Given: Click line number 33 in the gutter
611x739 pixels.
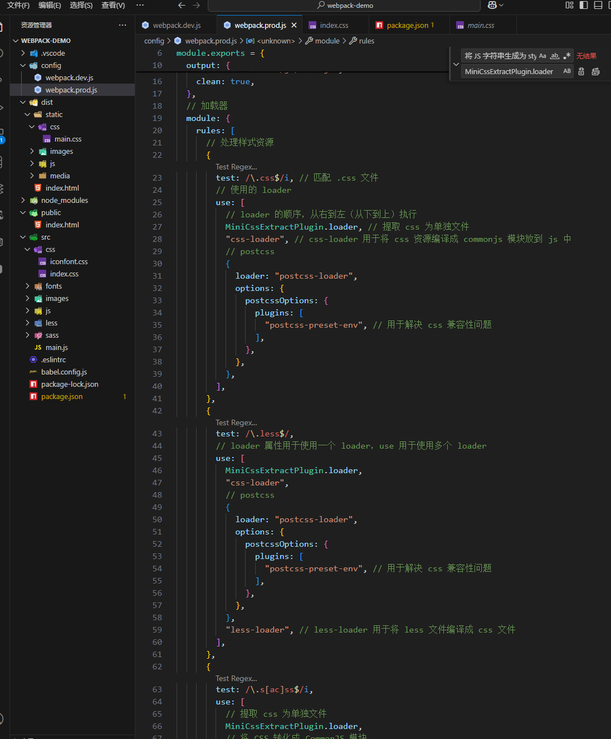Looking at the screenshot, I should pyautogui.click(x=157, y=300).
